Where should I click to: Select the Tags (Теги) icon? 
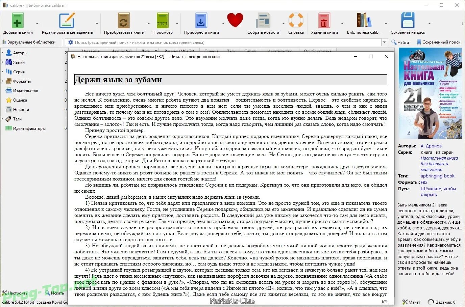(9, 119)
